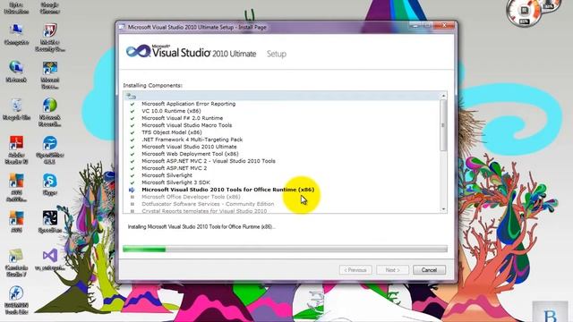This screenshot has width=573, height=322.
Task: Click the grayed Previous button
Action: 355,270
